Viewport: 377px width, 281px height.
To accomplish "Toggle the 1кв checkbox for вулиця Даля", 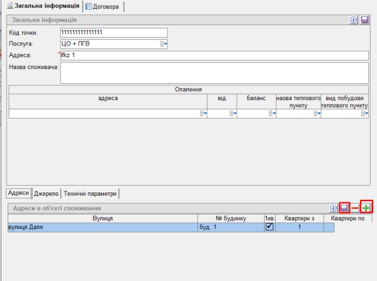I will pyautogui.click(x=269, y=227).
